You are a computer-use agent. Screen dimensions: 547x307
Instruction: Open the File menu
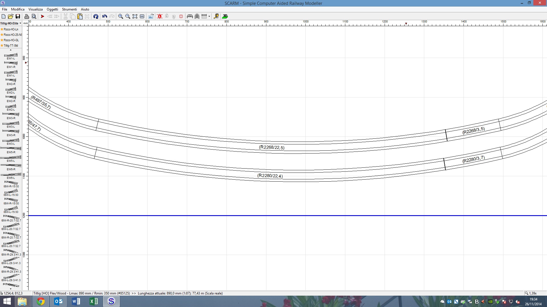5,9
